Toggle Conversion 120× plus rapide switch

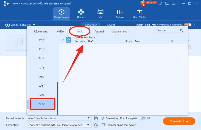pos(142,118)
